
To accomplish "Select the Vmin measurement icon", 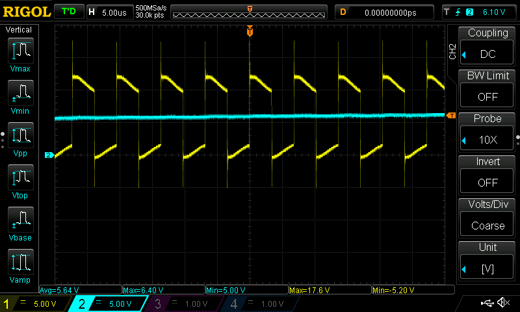I will (x=21, y=93).
